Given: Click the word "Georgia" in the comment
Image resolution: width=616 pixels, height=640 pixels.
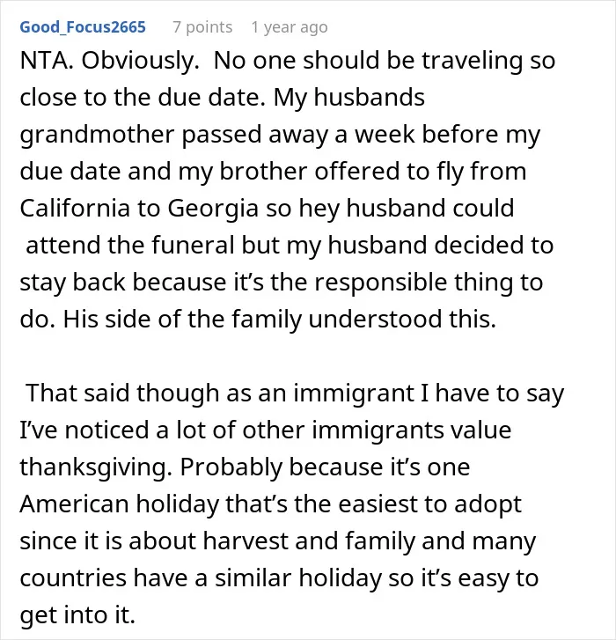Looking at the screenshot, I should 213,209.
